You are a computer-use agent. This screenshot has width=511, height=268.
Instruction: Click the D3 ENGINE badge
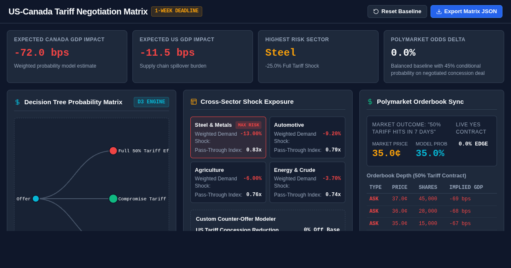click(151, 102)
